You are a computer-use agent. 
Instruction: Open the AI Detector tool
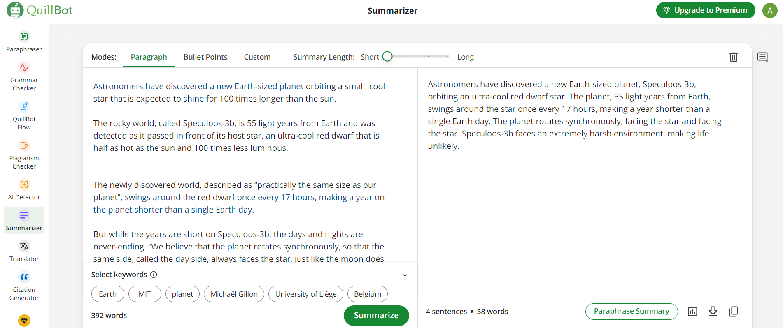[24, 190]
